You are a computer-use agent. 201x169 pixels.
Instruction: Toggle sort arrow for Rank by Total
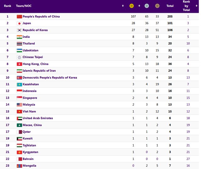pyautogui.click(x=197, y=6)
